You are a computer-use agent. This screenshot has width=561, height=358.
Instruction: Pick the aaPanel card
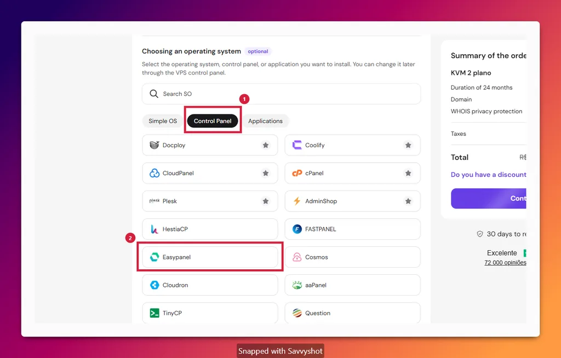click(352, 285)
